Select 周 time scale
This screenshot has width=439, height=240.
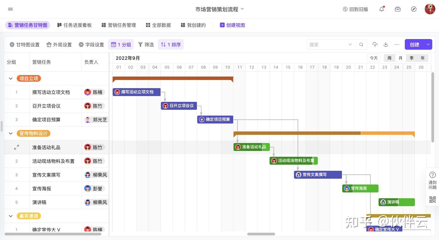click(x=389, y=58)
